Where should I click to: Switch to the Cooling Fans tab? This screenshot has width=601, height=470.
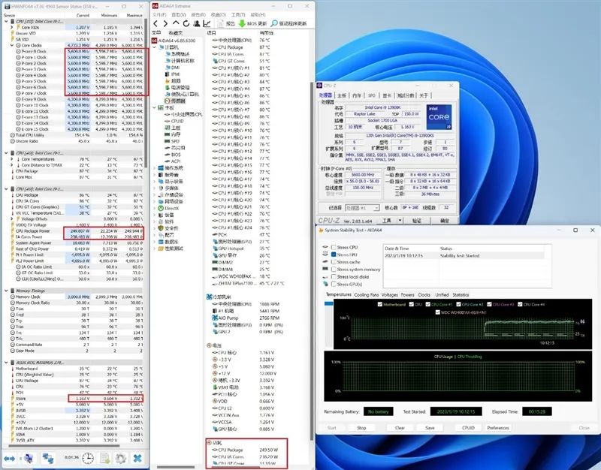[367, 295]
